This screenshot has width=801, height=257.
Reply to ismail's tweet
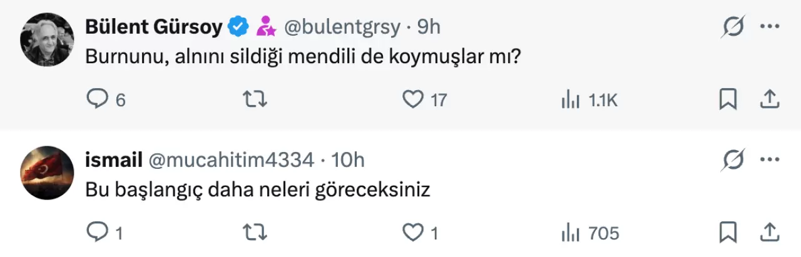pyautogui.click(x=96, y=233)
